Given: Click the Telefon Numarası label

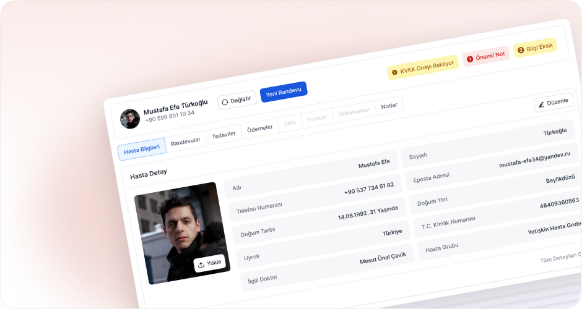Looking at the screenshot, I should pyautogui.click(x=259, y=208).
